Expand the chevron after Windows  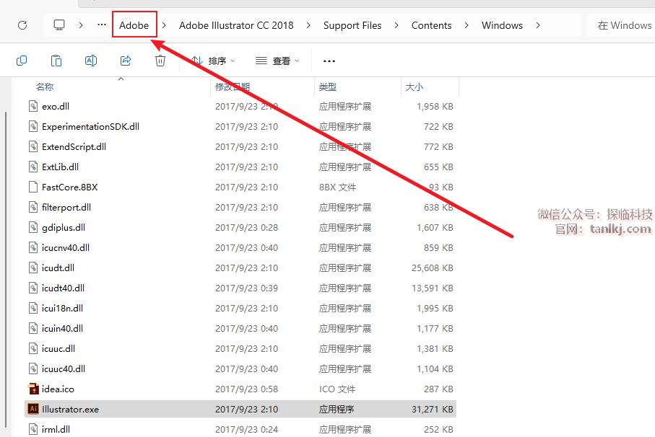point(538,25)
